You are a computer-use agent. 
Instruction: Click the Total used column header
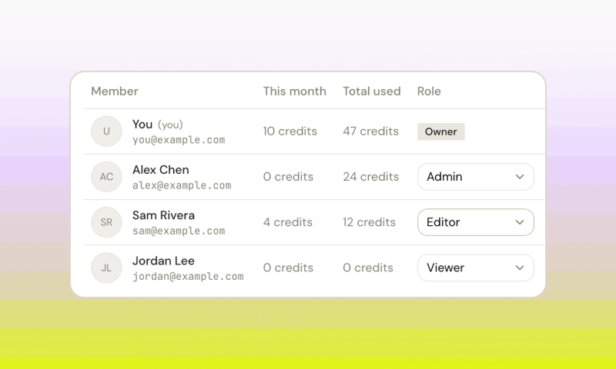click(x=372, y=91)
